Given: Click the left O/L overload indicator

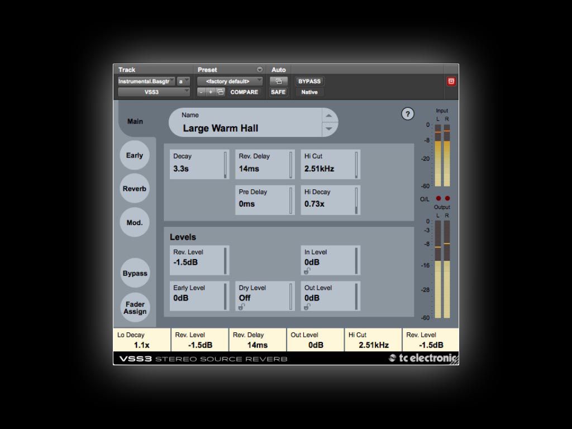Looking at the screenshot, I should point(438,198).
